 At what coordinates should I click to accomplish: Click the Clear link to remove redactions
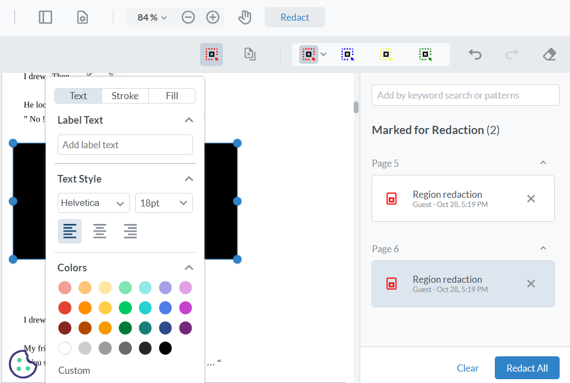(x=468, y=368)
